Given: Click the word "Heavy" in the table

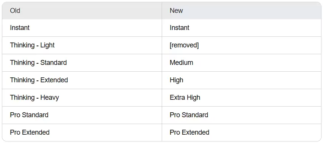Looking at the screenshot, I should pos(49,97).
